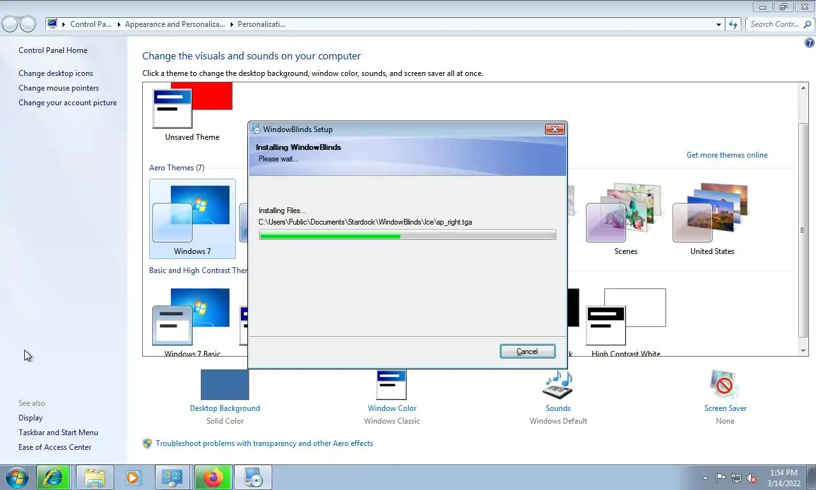Open Display under See also
Image resolution: width=816 pixels, height=490 pixels.
point(31,418)
